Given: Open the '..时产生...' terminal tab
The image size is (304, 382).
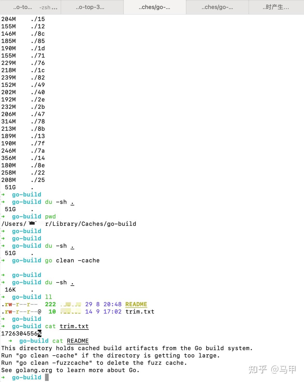Looking at the screenshot, I should click(276, 7).
